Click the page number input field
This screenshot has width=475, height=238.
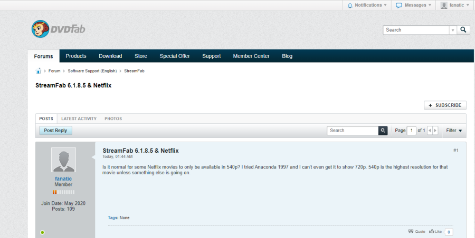coord(412,131)
